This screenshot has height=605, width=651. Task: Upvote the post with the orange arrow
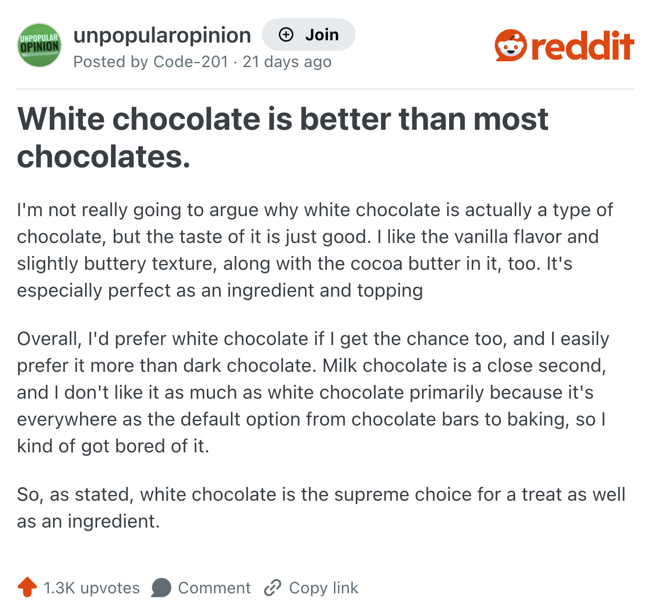pyautogui.click(x=27, y=587)
